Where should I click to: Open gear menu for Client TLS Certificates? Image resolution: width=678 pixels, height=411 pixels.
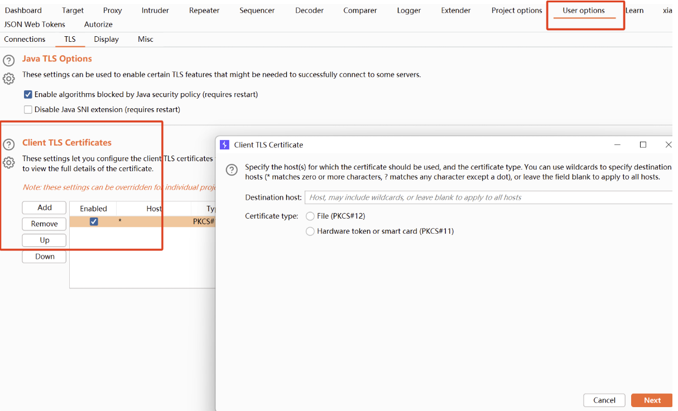[x=8, y=162]
